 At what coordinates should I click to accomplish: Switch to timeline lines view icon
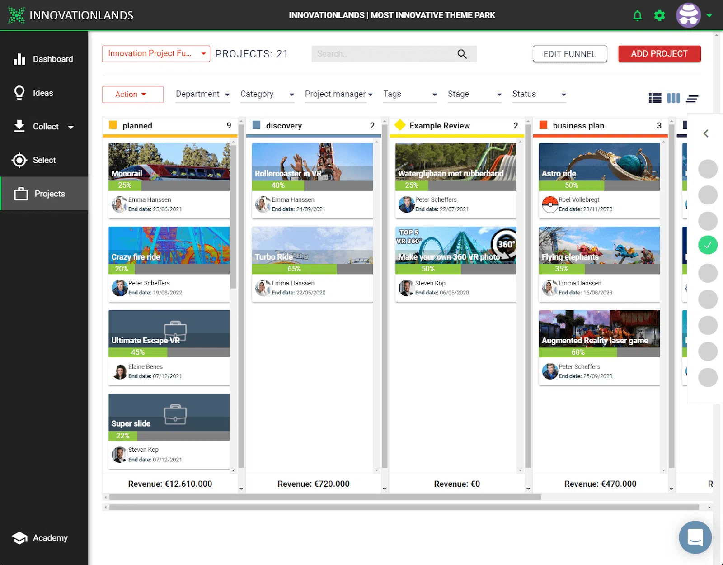692,98
